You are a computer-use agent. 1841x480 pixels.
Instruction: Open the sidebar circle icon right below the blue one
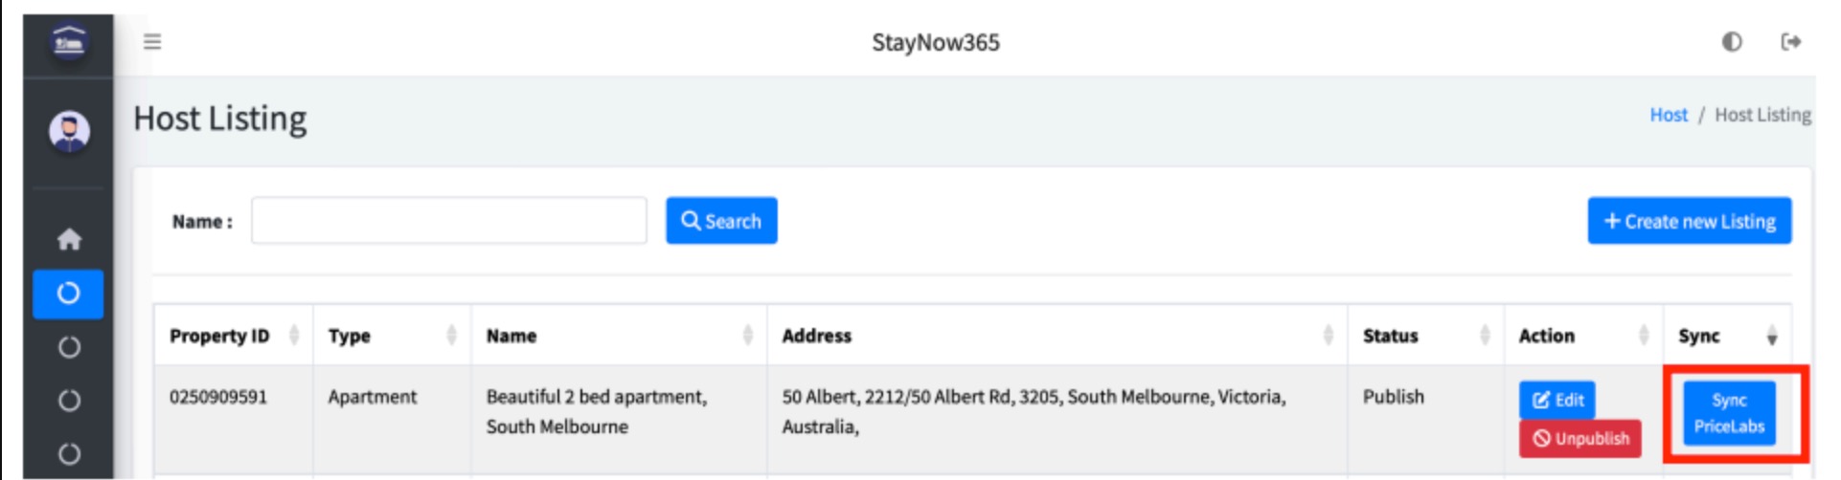69,347
